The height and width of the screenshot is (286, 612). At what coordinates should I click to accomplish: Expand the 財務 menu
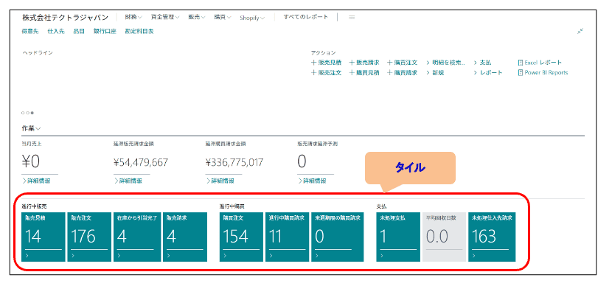133,18
